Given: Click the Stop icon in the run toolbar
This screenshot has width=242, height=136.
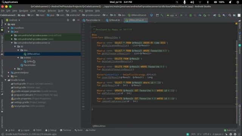Looking at the screenshot, I should 209,15.
